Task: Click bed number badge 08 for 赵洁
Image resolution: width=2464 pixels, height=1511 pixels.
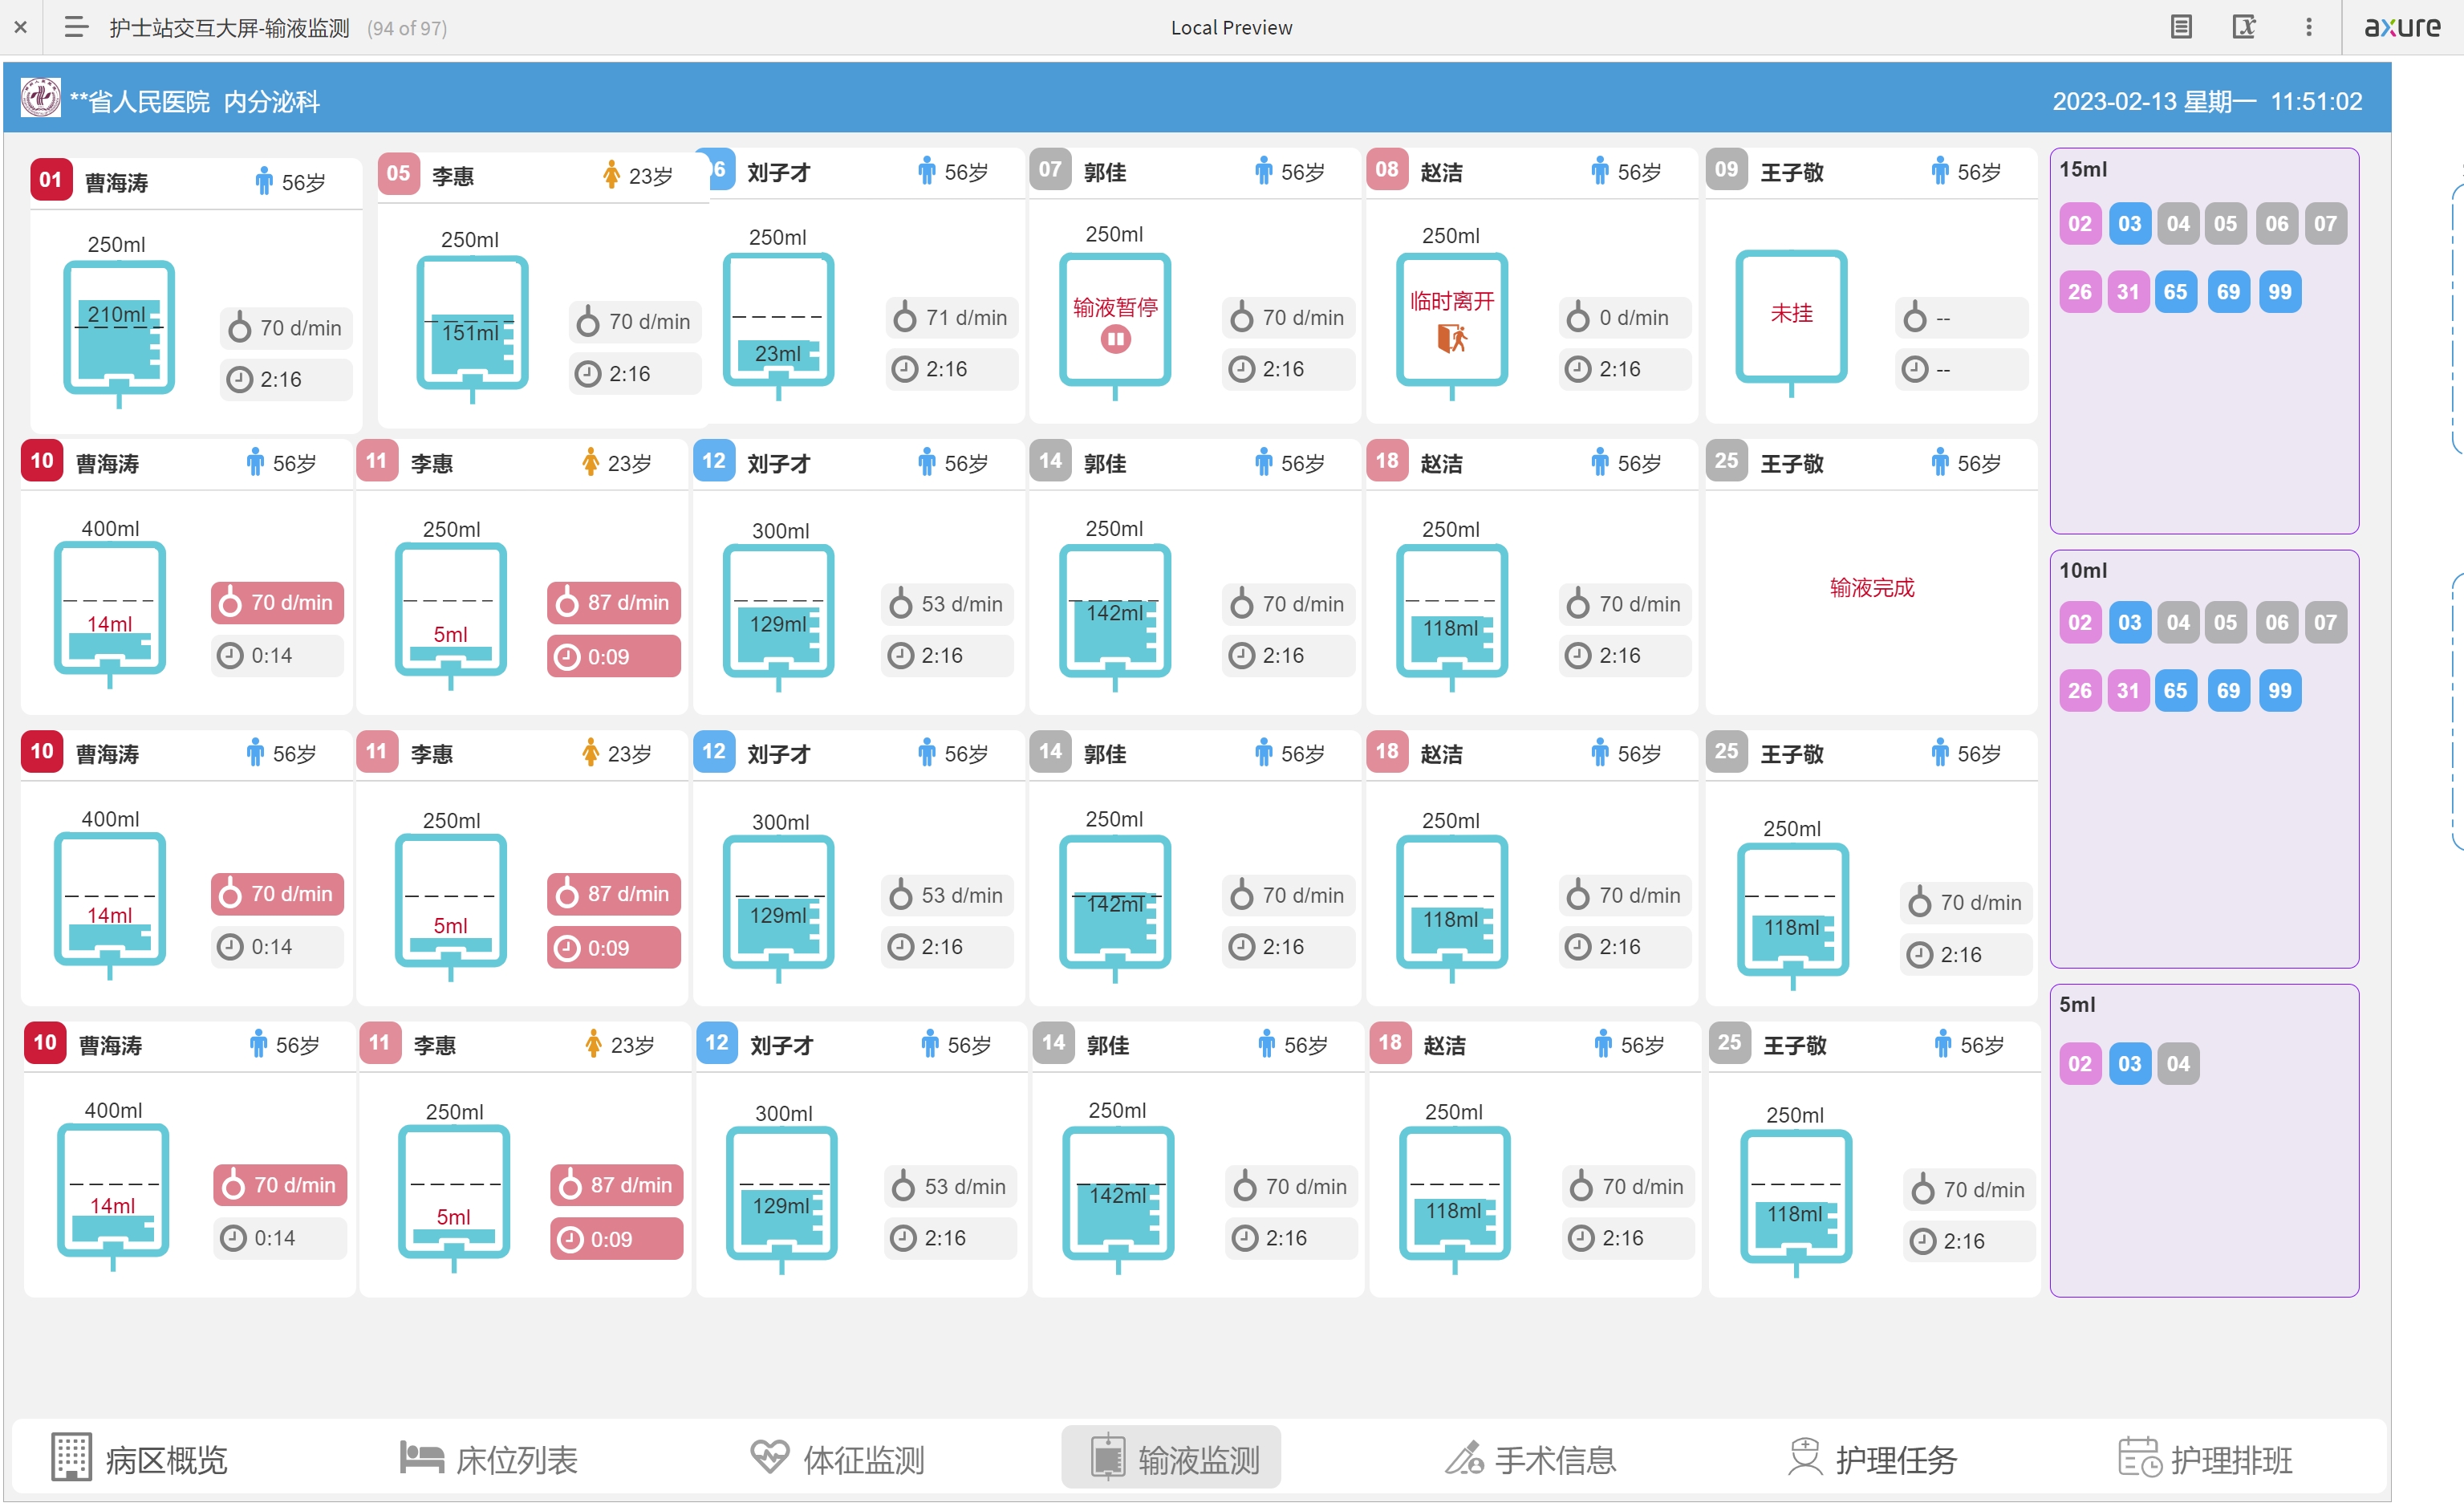Action: coord(1386,169)
